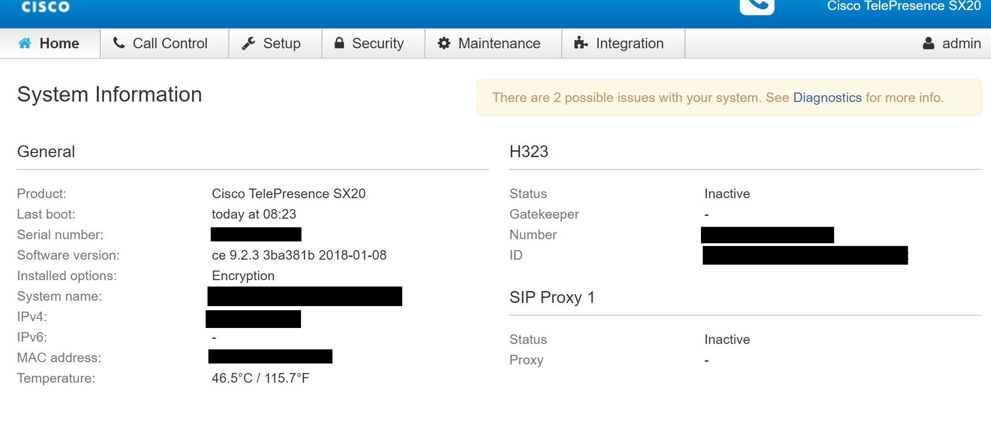The height and width of the screenshot is (430, 991).
Task: Click the Cisco logo in the header
Action: point(44,7)
